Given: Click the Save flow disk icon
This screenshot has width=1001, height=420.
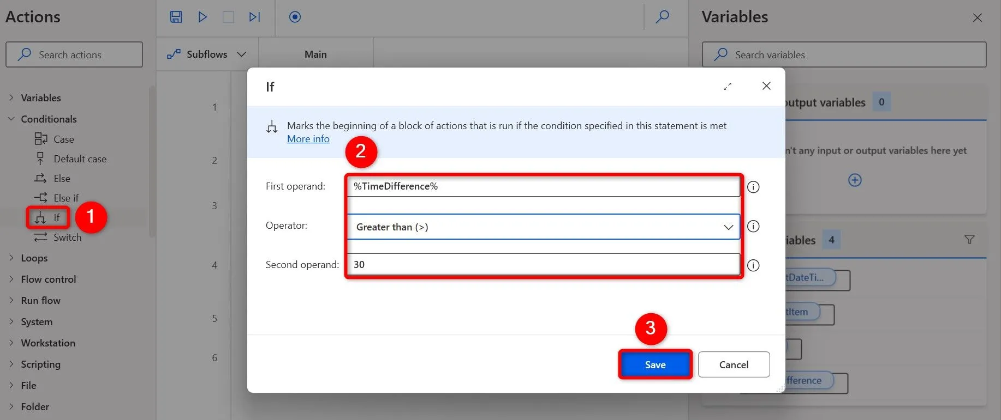Looking at the screenshot, I should tap(176, 17).
